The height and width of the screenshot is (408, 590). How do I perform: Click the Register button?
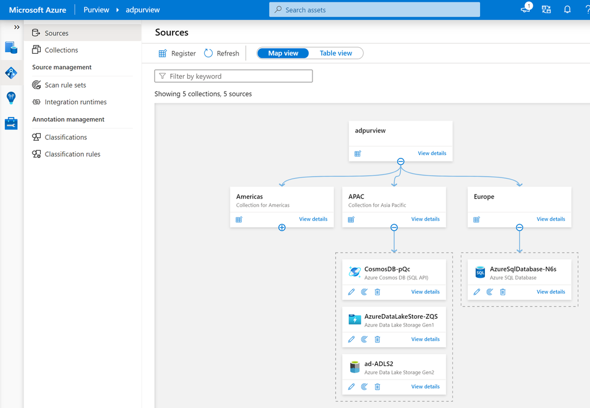coord(177,53)
